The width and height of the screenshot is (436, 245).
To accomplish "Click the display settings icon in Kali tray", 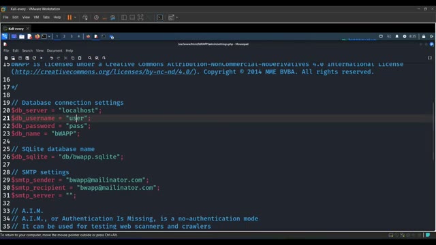I will coord(381,36).
